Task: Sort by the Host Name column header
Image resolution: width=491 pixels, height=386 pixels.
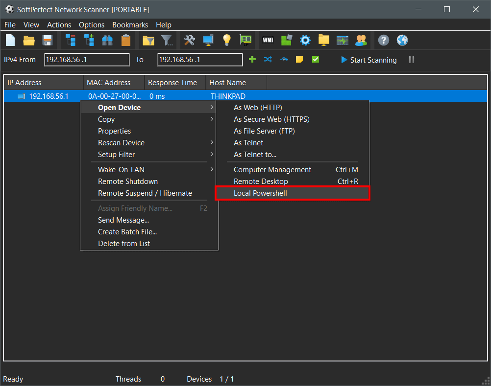Action: 236,83
